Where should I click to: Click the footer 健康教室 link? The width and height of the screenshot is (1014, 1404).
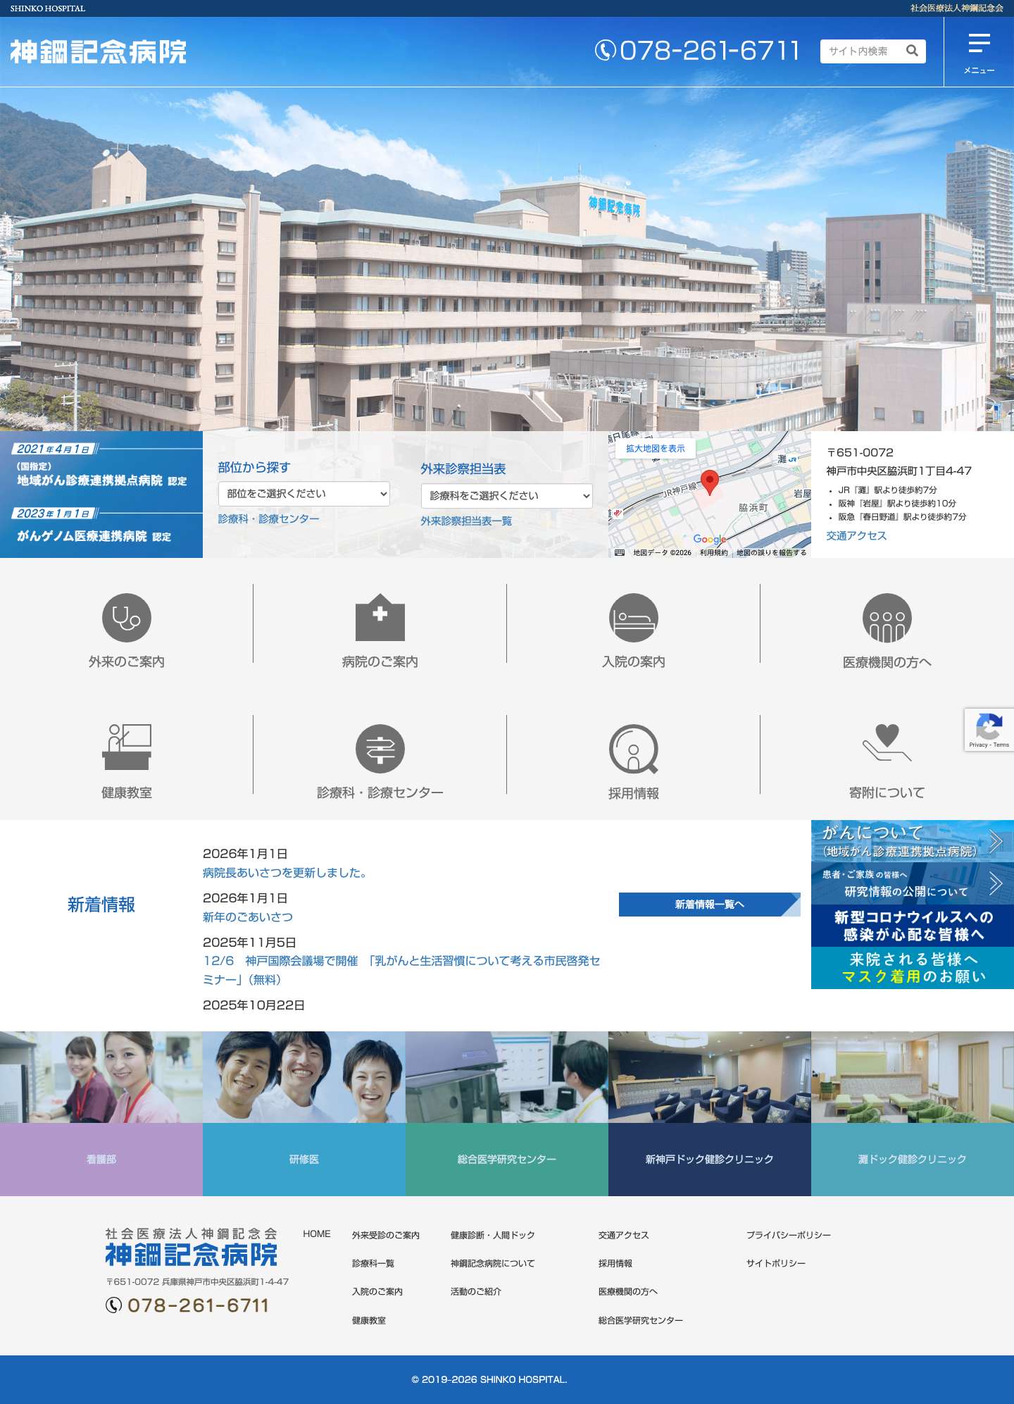[369, 1321]
